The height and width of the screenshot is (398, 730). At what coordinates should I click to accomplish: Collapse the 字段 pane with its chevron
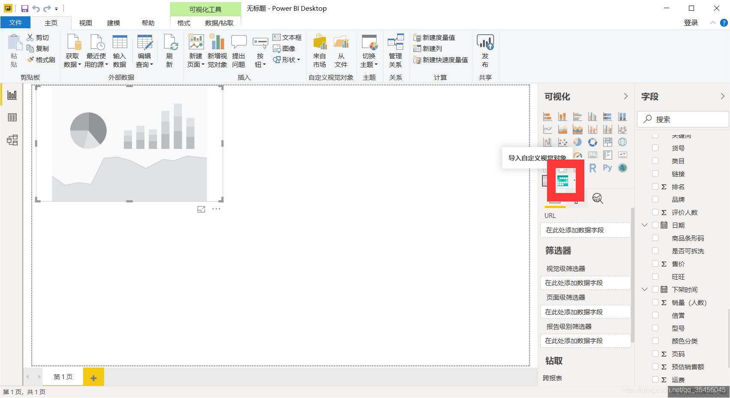tap(722, 96)
